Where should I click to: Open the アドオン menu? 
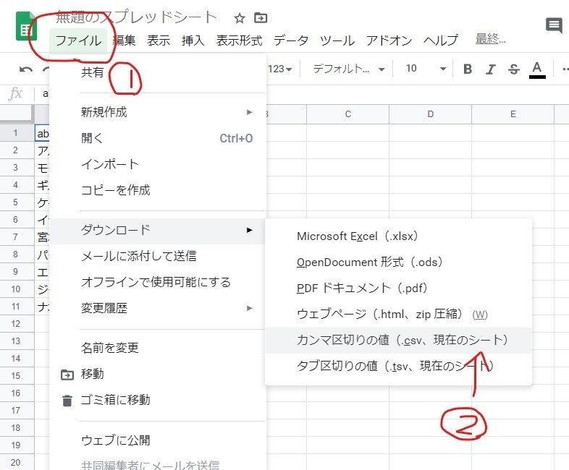click(389, 40)
